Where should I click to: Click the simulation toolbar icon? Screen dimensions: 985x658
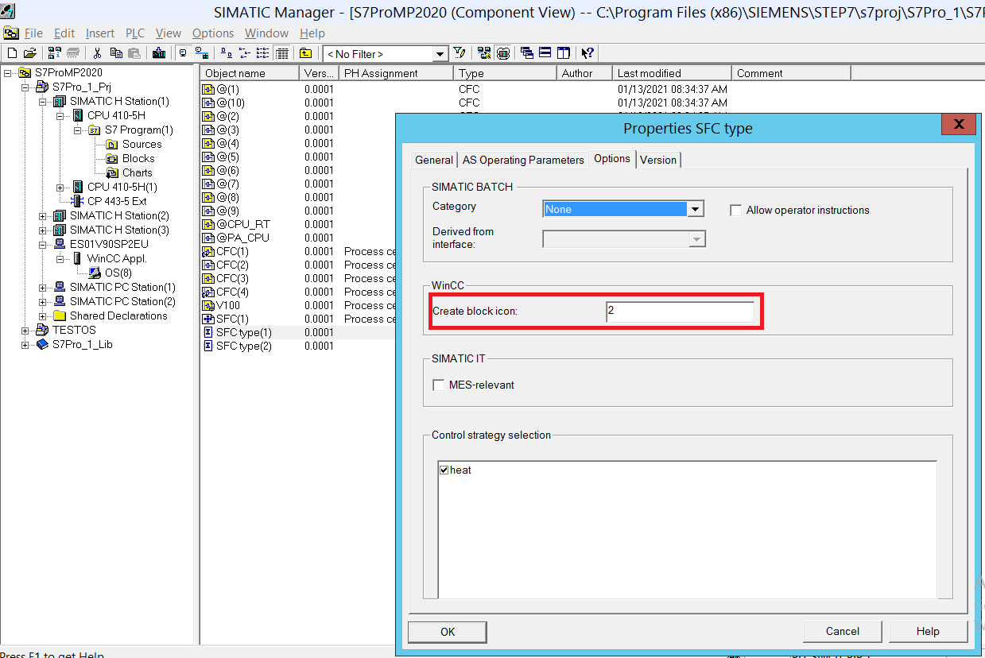(502, 53)
